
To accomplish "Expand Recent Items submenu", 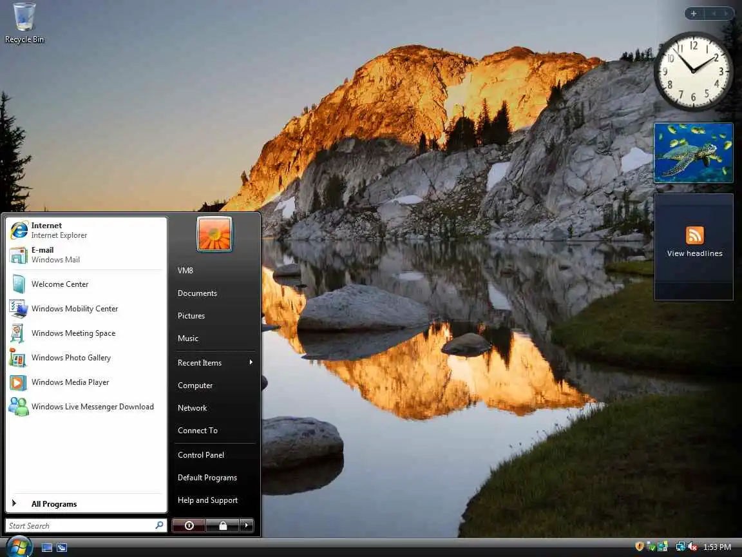I will click(x=214, y=363).
